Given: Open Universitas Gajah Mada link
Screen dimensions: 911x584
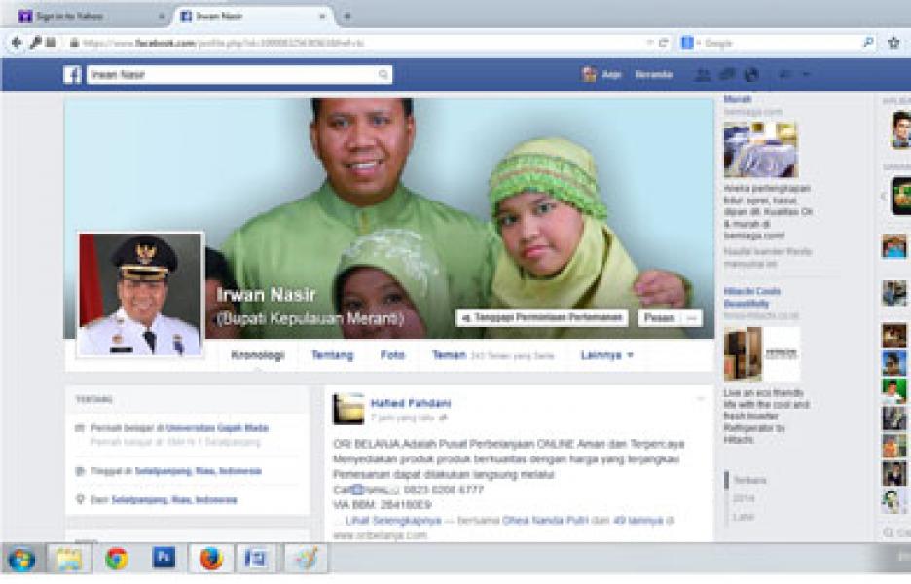Looking at the screenshot, I should point(217,428).
